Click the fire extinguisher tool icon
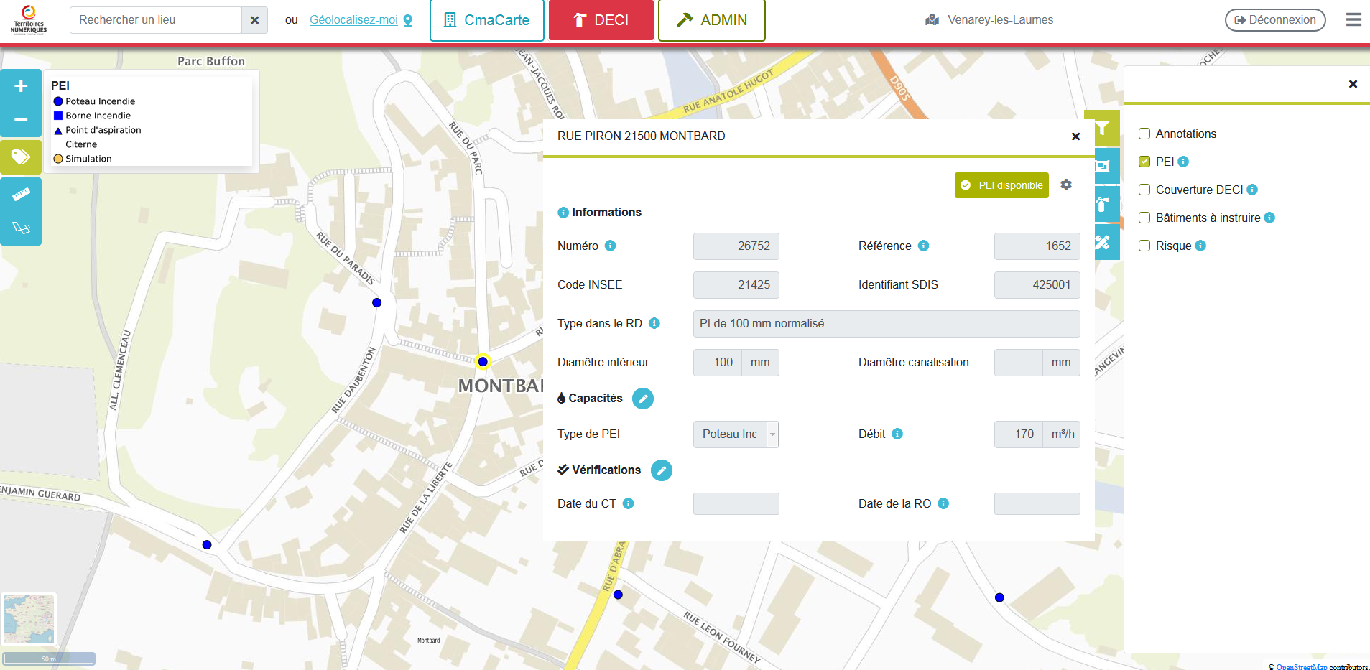1370x670 pixels. coord(1102,205)
